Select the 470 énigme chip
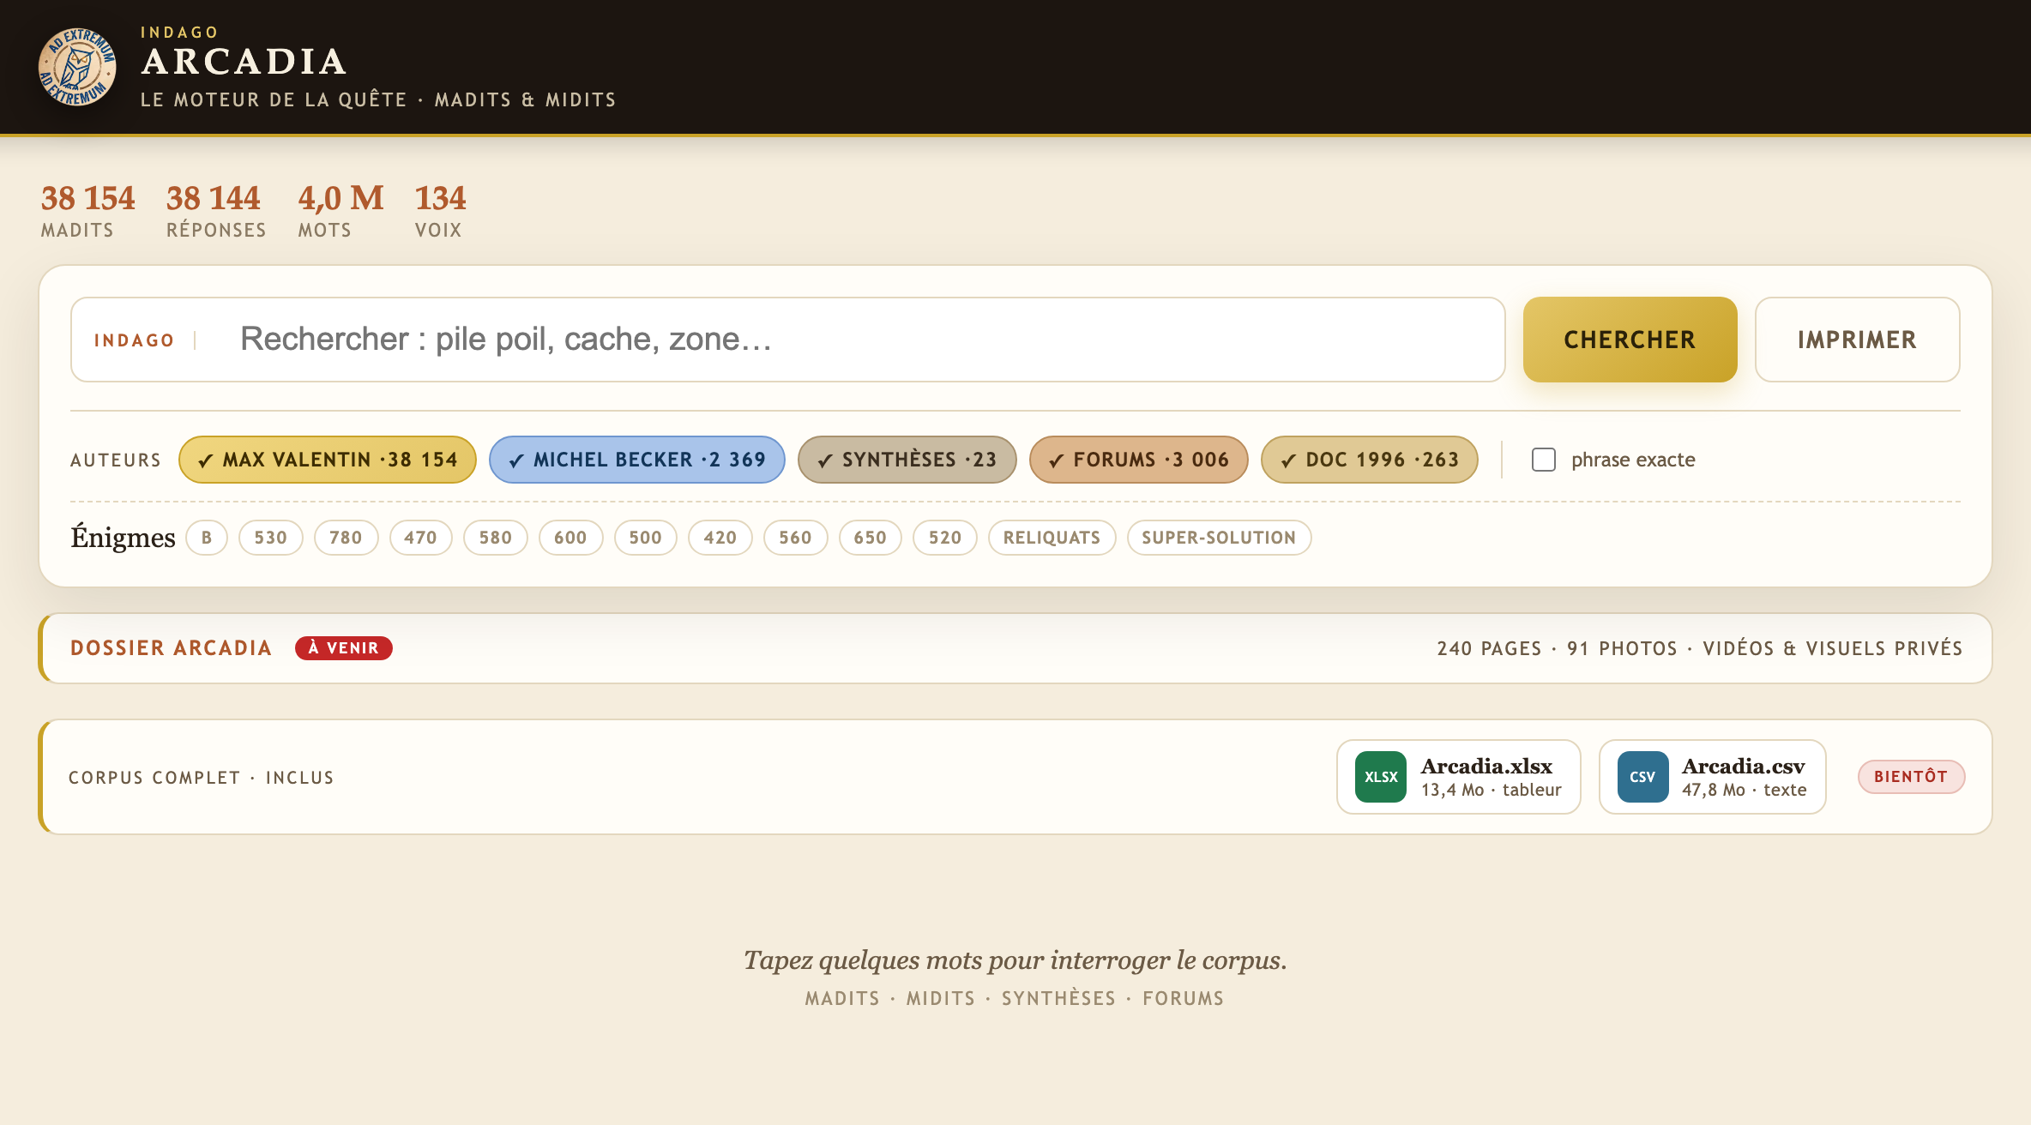2031x1125 pixels. point(421,538)
